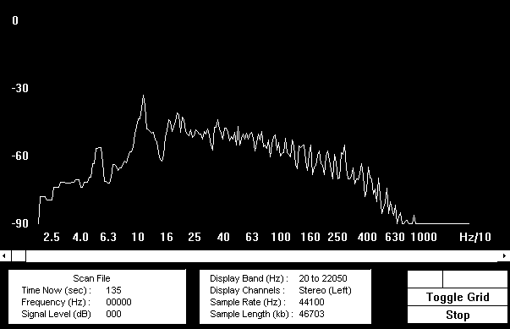
Task: Click the right scrollbar arrow
Action: 504,256
